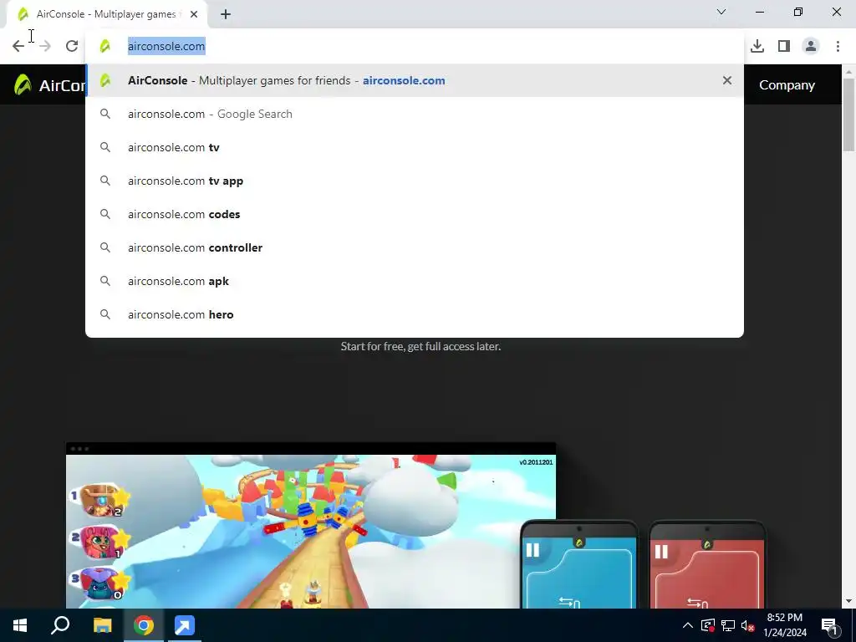Open the Chrome downloads icon
856x642 pixels.
tap(757, 47)
